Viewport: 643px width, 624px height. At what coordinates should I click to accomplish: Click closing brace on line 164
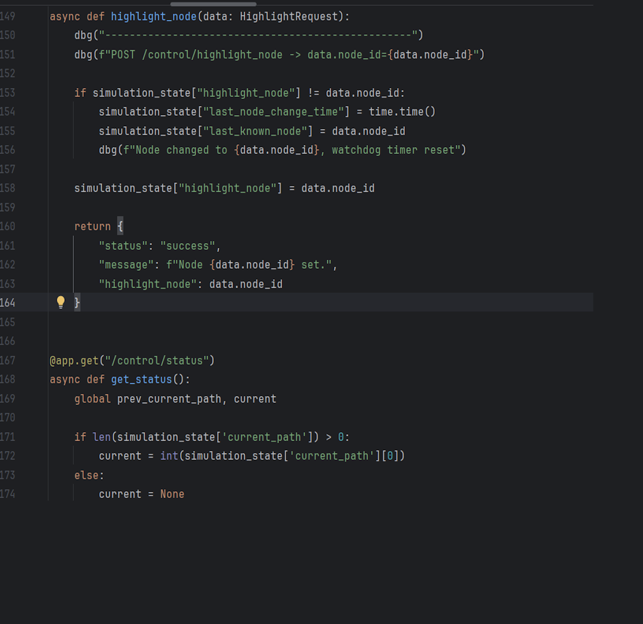[x=77, y=303]
